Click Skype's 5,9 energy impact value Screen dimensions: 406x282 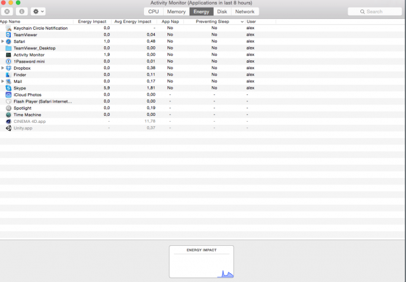tap(107, 88)
